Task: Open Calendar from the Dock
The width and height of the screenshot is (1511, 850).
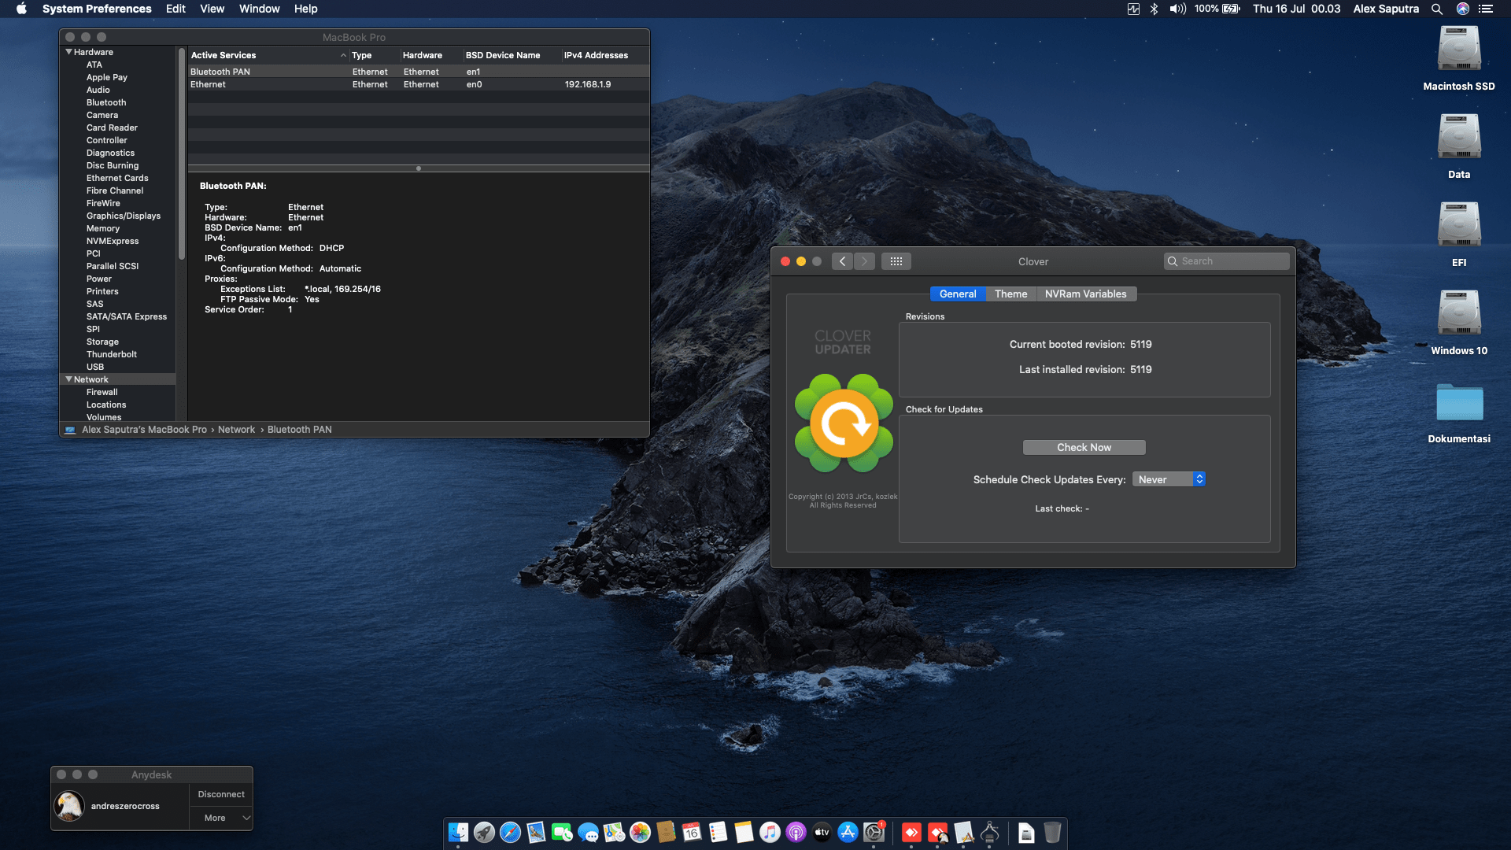Action: [x=692, y=833]
